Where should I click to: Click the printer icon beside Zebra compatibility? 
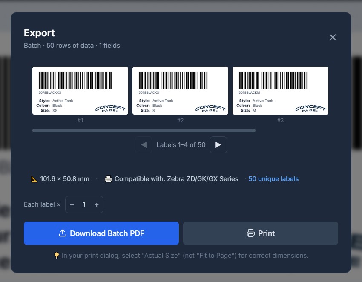[108, 179]
